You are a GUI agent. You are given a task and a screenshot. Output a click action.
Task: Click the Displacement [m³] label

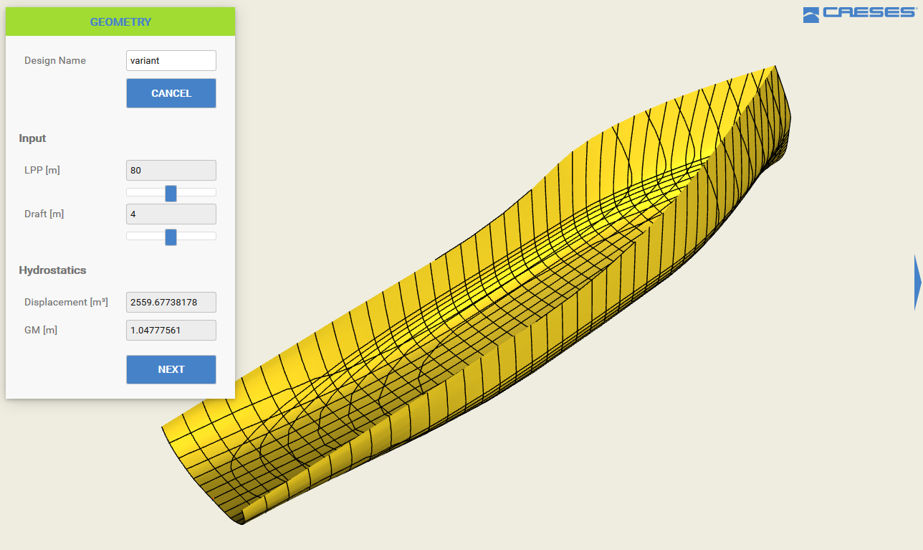click(66, 303)
